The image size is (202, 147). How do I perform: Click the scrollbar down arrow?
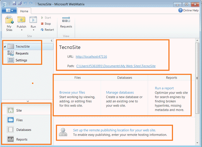(x=197, y=143)
